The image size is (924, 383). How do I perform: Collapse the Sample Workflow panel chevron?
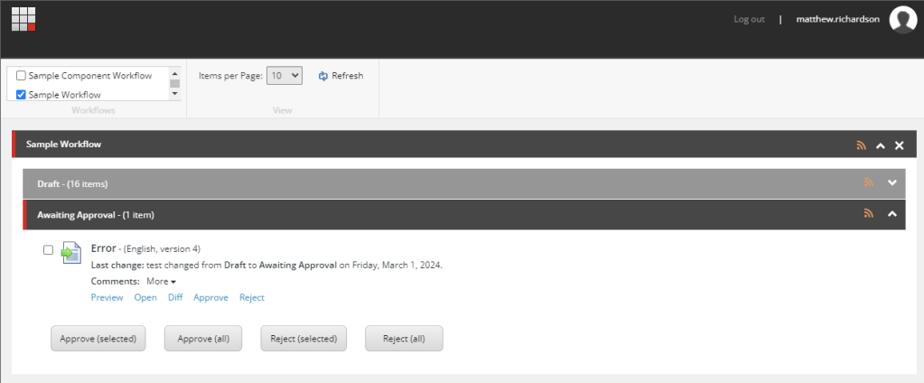881,145
